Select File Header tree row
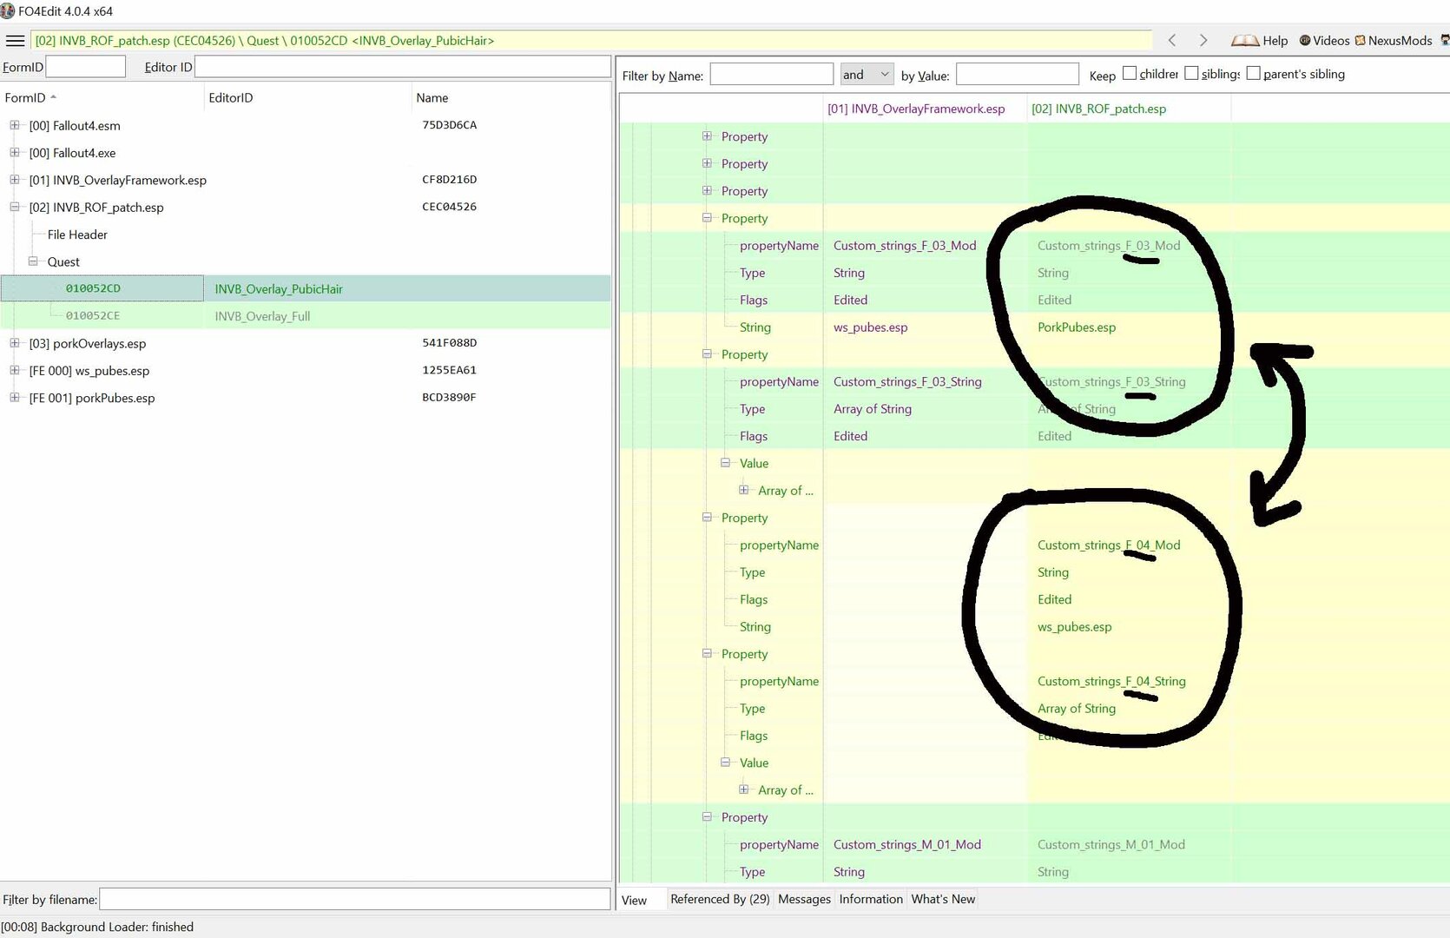This screenshot has width=1450, height=938. click(77, 234)
